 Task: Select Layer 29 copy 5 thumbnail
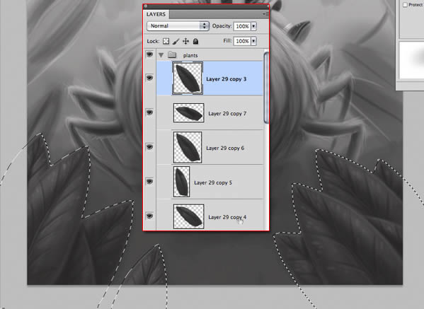[x=181, y=182]
